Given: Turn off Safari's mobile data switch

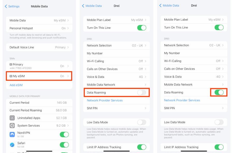Looking at the screenshot, I should pos(64,144).
